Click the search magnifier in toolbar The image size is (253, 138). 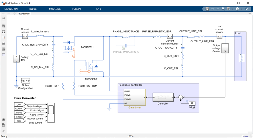tap(223, 9)
